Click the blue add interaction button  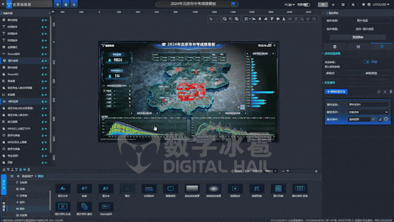tap(336, 92)
